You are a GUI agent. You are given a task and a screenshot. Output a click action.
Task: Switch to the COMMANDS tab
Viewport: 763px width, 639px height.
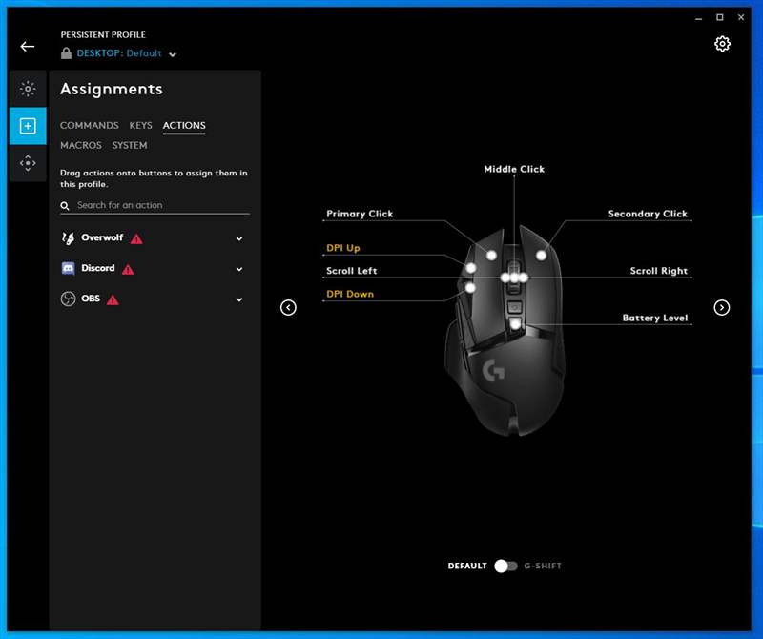90,126
